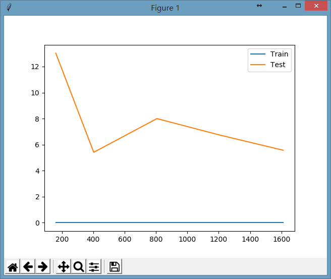This screenshot has width=331, height=279.
Task: Close the Figure 1 window
Action: point(316,6)
